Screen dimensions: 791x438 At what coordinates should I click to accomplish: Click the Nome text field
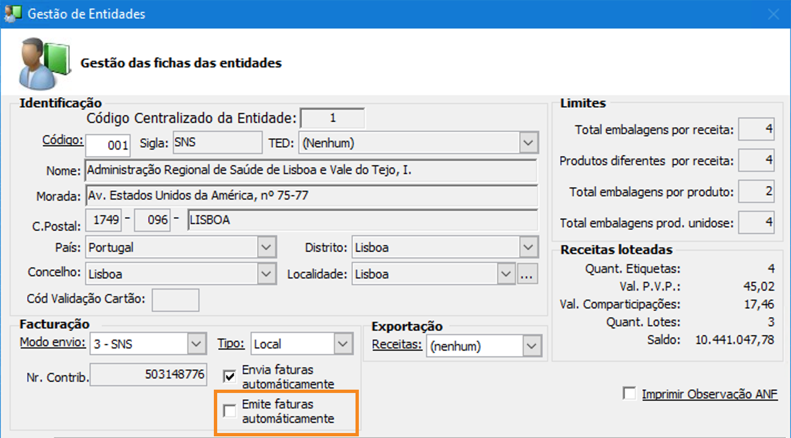click(x=311, y=171)
